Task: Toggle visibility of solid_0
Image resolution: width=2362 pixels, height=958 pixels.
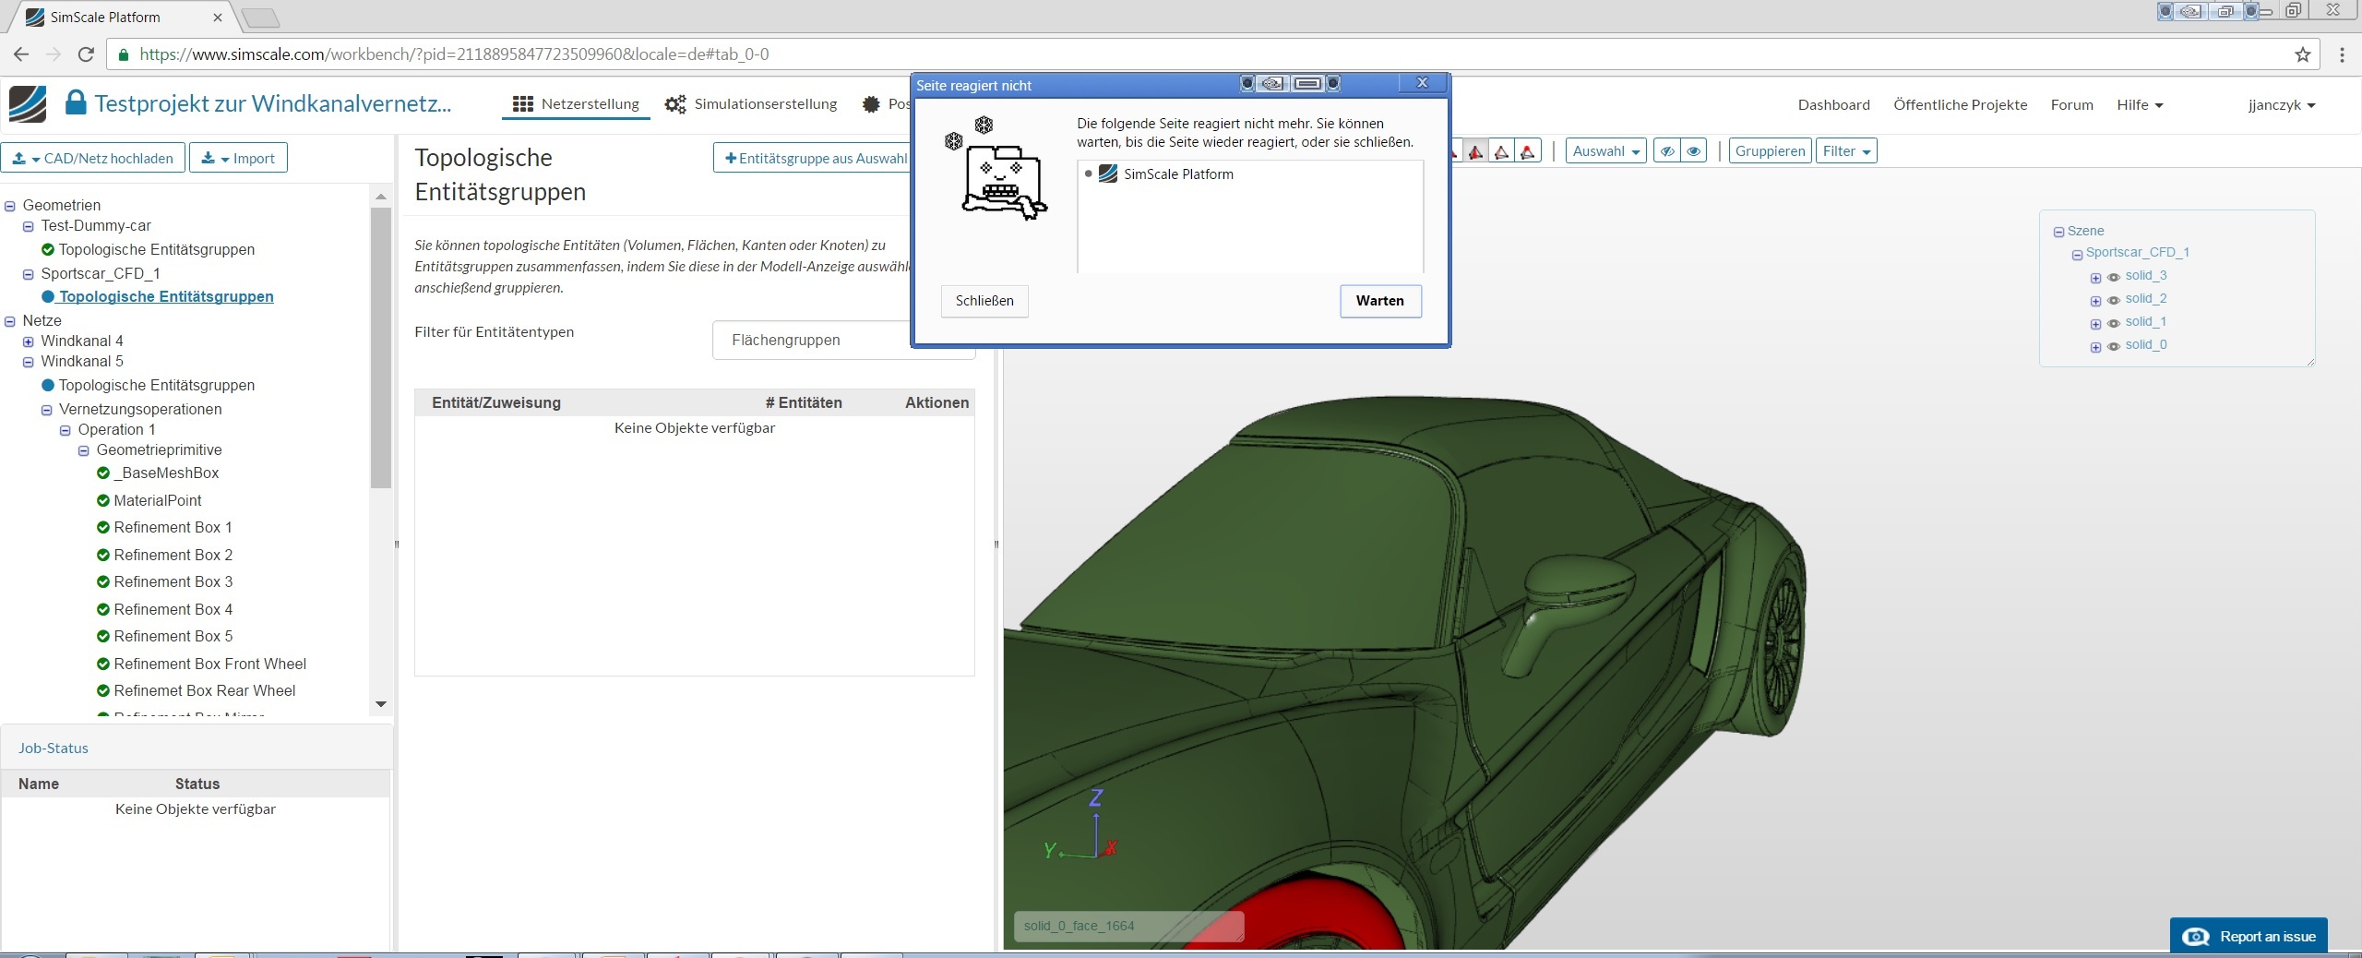Action: (2114, 346)
